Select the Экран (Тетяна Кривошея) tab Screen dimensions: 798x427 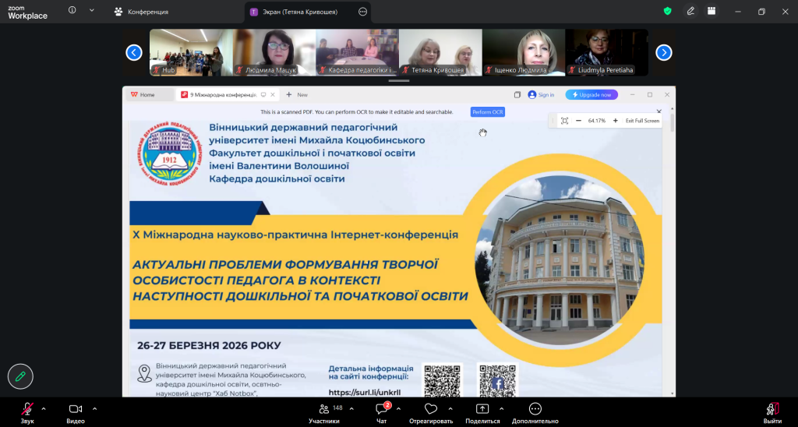(x=301, y=12)
